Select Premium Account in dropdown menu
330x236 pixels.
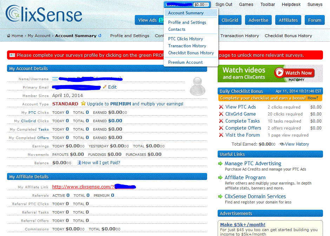click(x=185, y=62)
